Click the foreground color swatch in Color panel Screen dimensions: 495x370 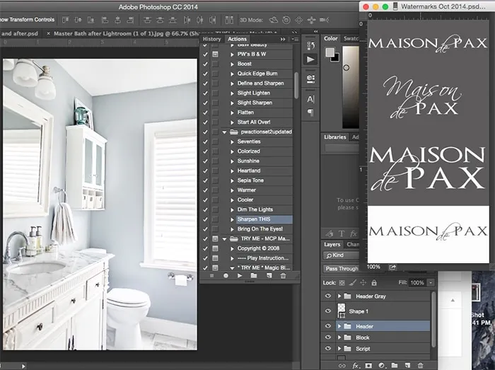(330, 53)
